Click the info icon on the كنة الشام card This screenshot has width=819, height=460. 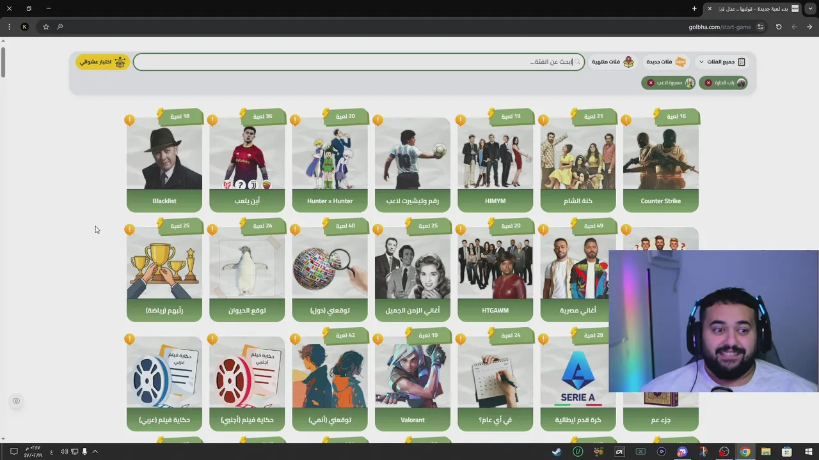pos(543,120)
